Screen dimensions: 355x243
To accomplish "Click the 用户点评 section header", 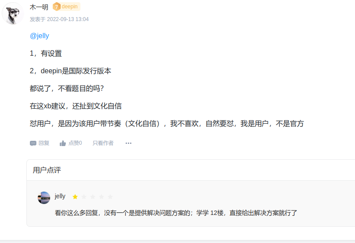I will coord(47,170).
